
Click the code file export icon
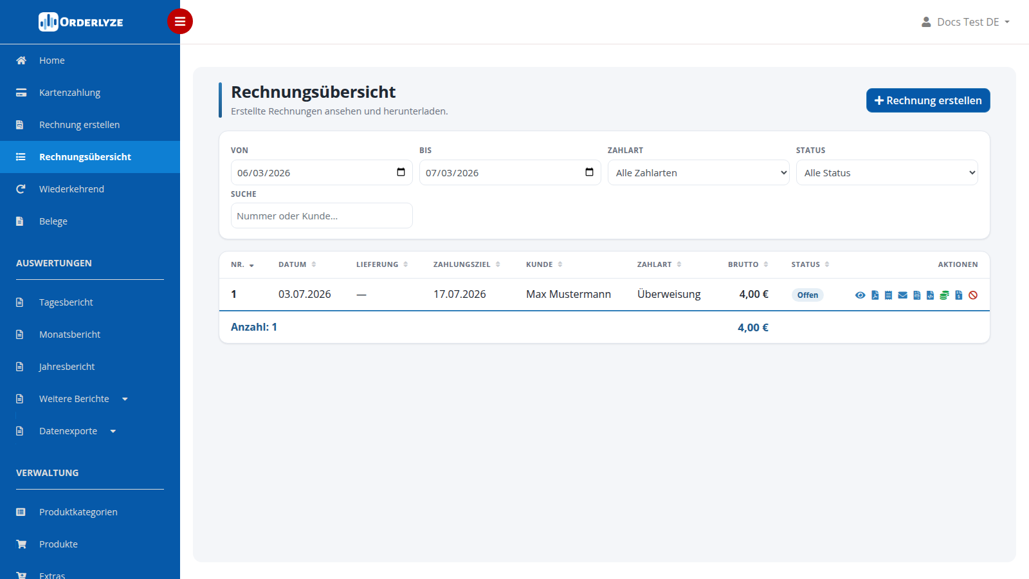930,295
